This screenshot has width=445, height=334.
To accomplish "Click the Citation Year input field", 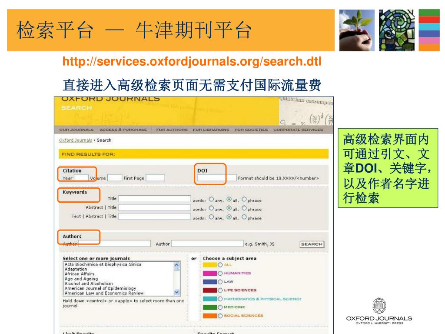I will point(81,178).
